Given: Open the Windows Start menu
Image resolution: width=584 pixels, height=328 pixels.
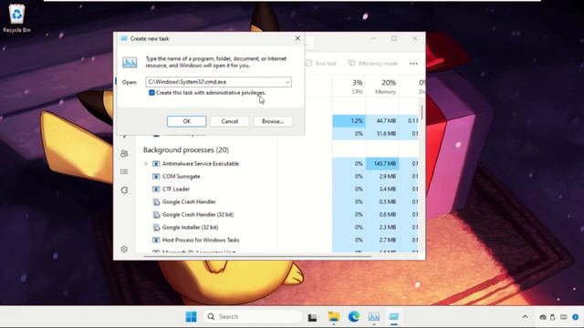Looking at the screenshot, I should [x=191, y=316].
